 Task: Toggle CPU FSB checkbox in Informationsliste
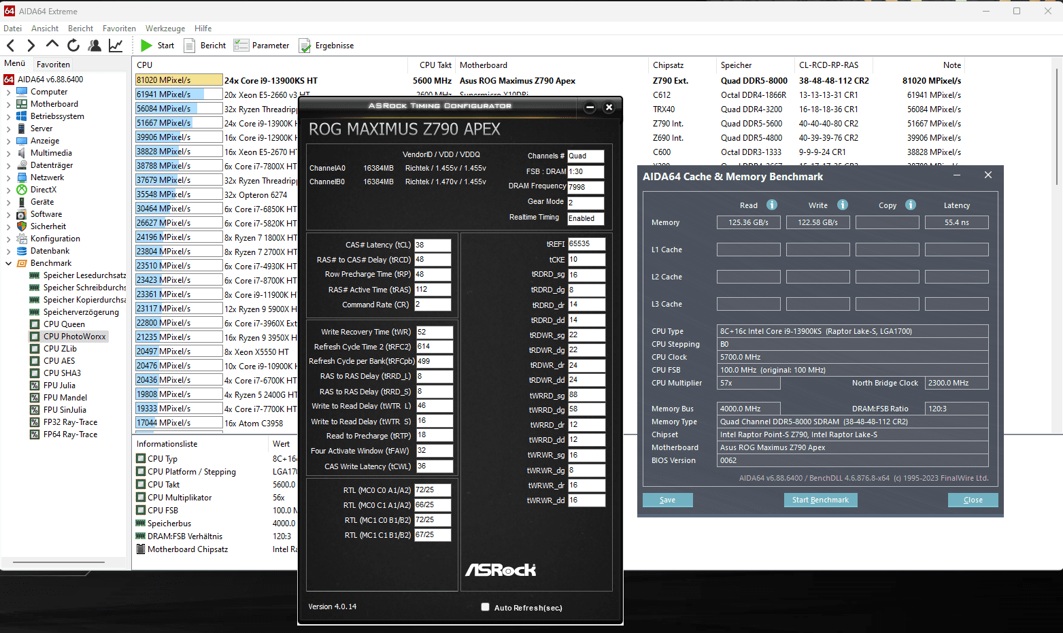click(x=141, y=511)
